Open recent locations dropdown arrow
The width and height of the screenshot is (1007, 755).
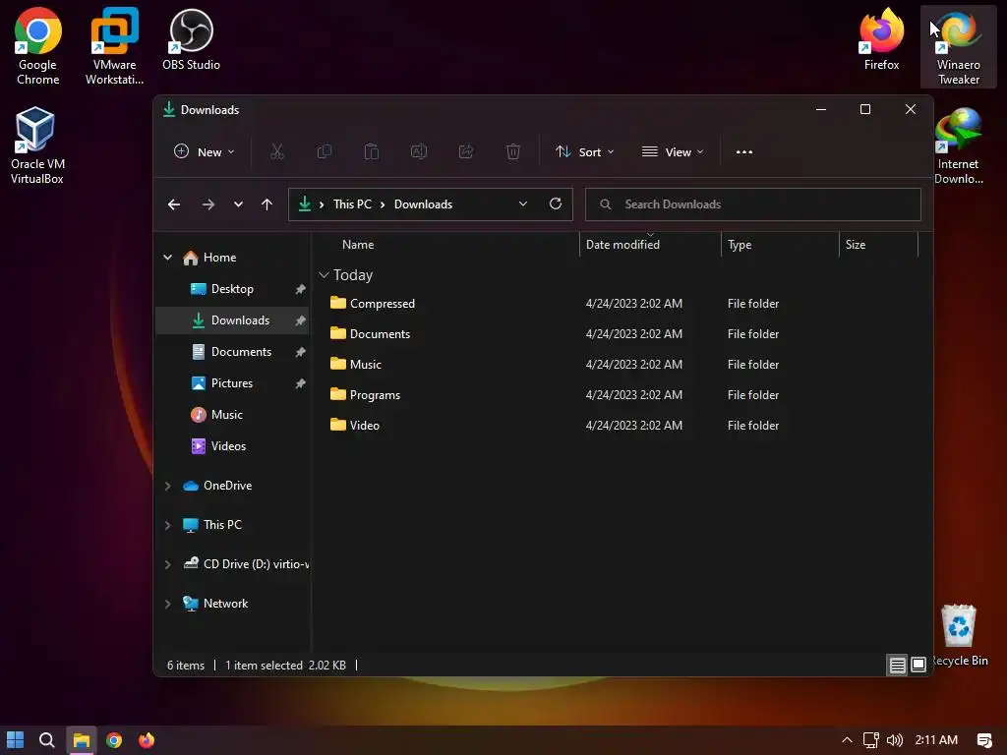pyautogui.click(x=238, y=204)
